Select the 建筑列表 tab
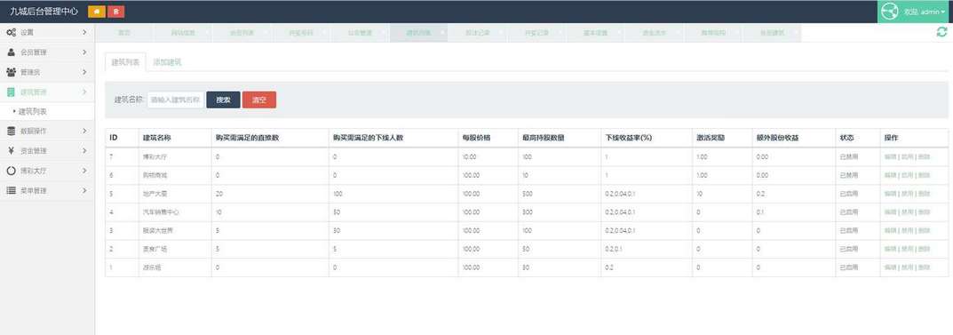953x335 pixels. click(125, 62)
